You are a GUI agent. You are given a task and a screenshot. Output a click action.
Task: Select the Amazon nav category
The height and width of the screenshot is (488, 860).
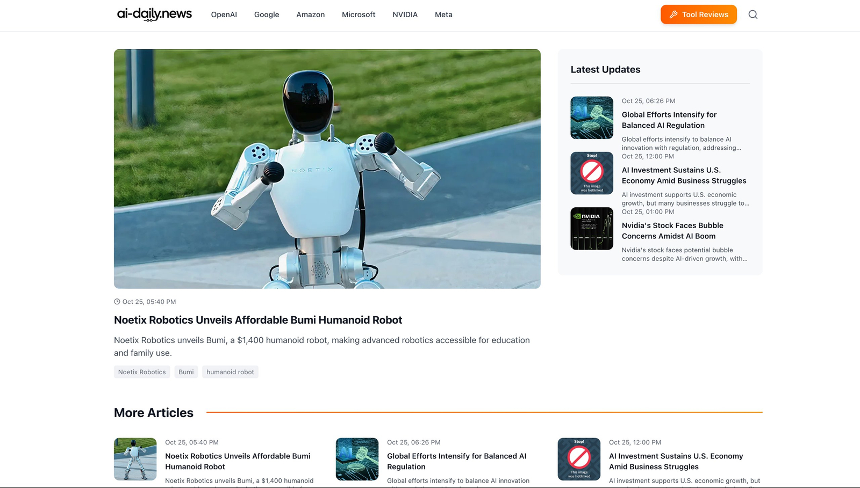point(310,14)
